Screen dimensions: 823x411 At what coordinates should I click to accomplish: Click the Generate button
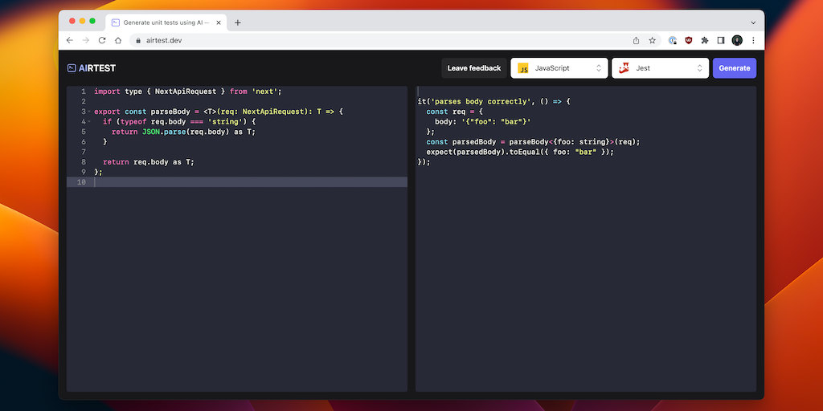(735, 68)
